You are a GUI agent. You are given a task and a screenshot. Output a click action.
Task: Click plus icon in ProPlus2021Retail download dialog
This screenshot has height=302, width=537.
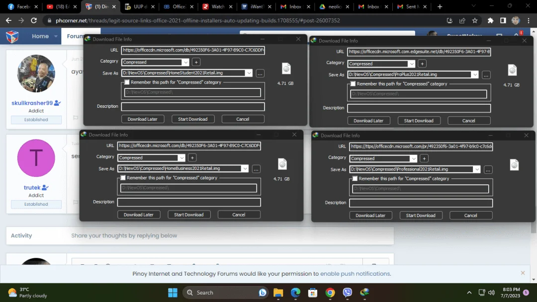point(422,64)
